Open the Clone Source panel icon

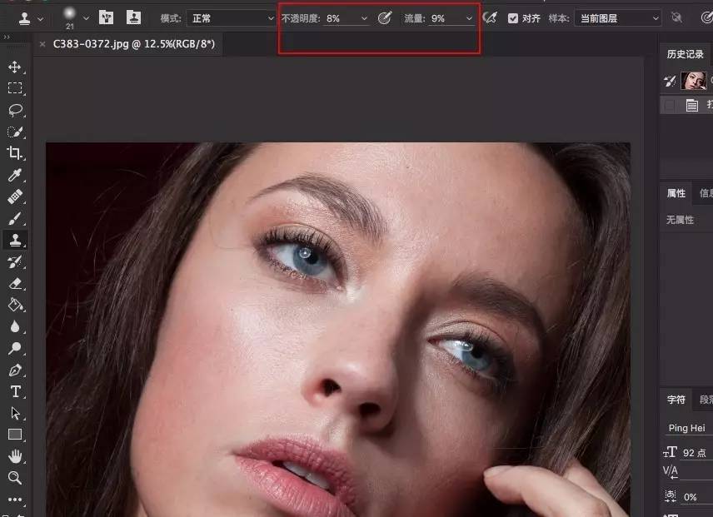tap(132, 17)
